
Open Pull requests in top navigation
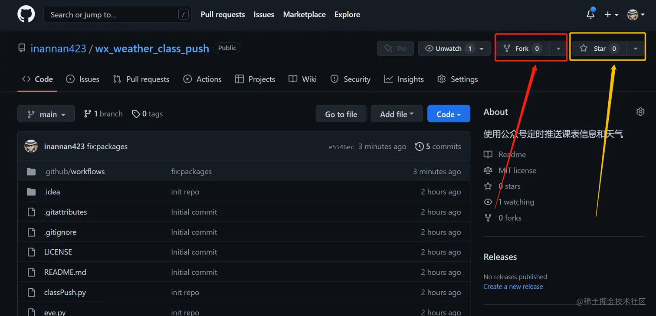point(223,14)
